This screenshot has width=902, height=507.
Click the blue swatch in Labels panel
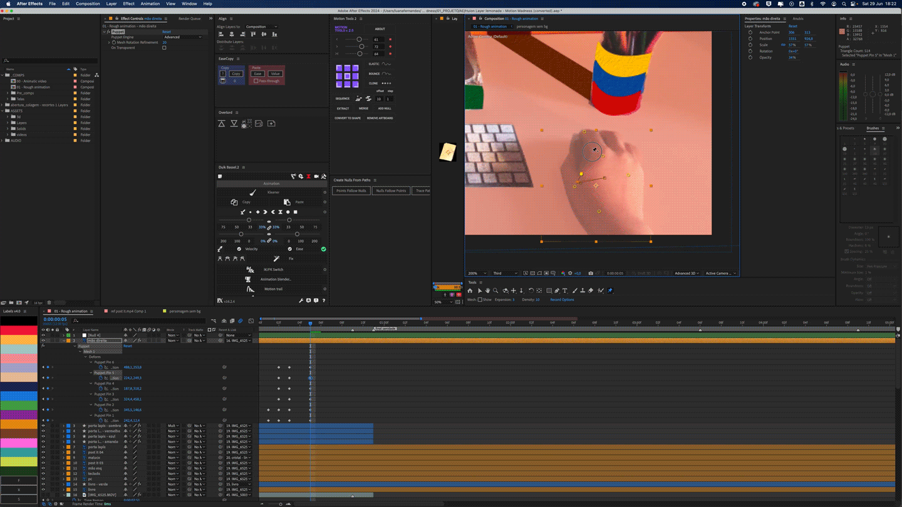(x=19, y=396)
